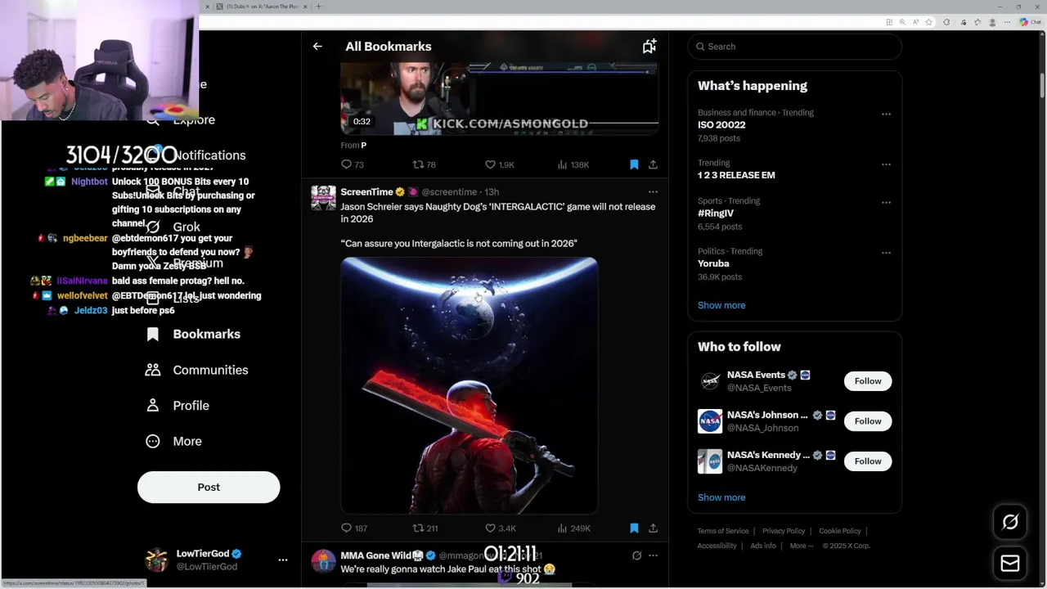Open Profile in the sidebar
Image resolution: width=1047 pixels, height=589 pixels.
178,406
